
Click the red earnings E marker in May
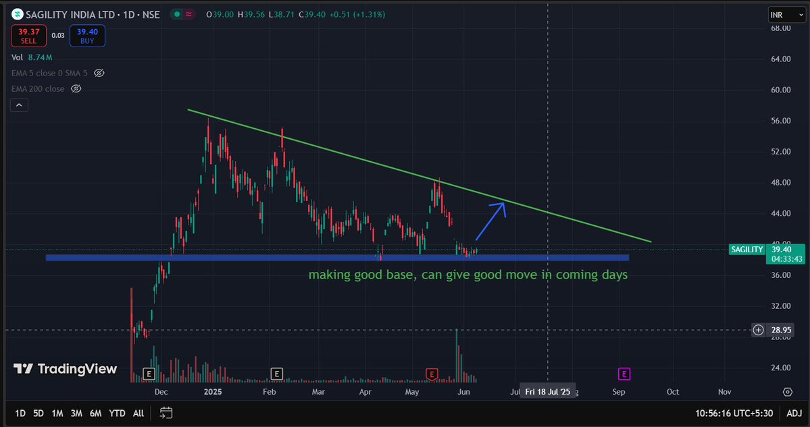coord(432,373)
